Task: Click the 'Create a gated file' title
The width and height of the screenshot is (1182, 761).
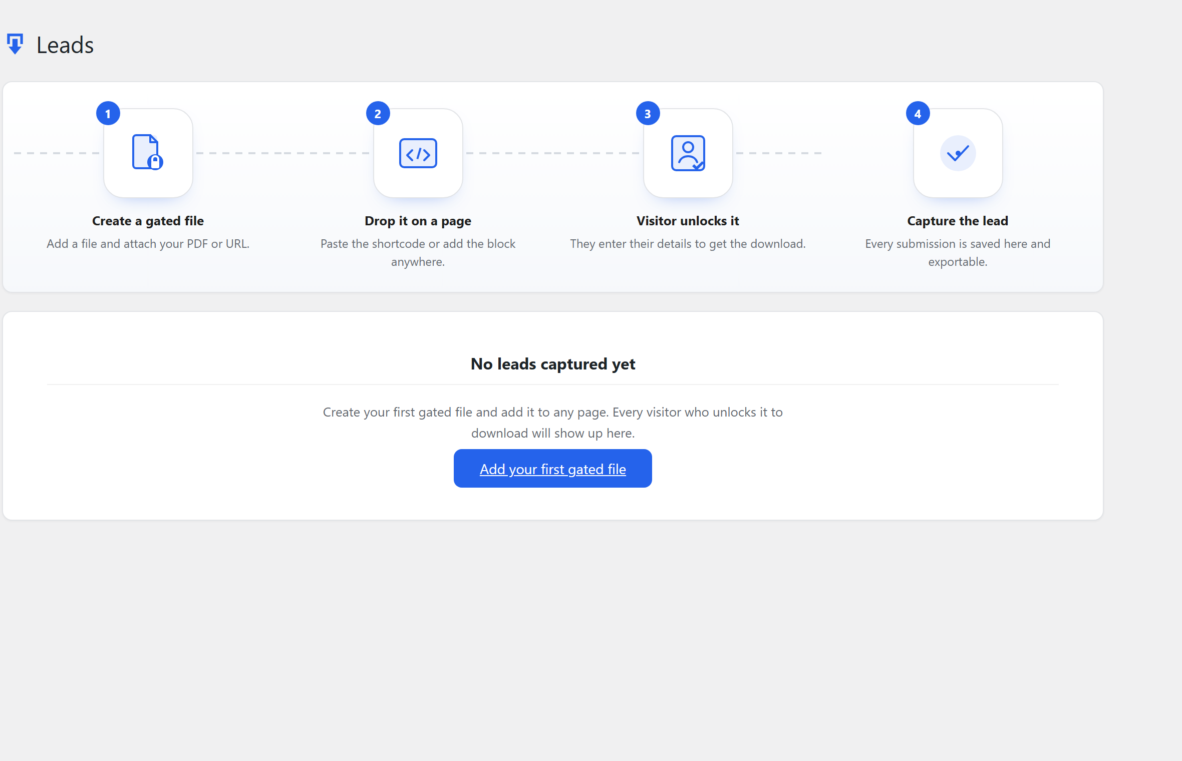Action: (148, 221)
